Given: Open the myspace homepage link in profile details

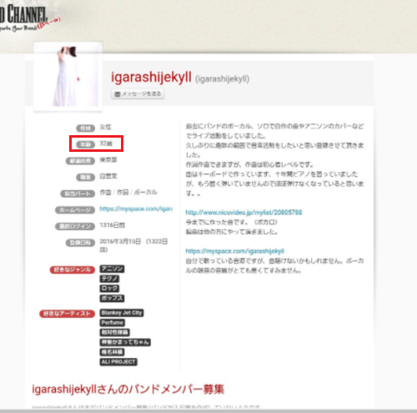Looking at the screenshot, I should 136,209.
